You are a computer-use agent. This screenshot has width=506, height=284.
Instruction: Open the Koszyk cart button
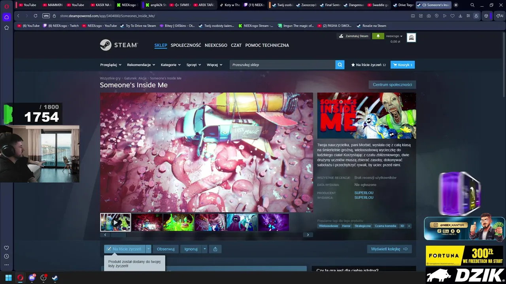click(x=402, y=65)
